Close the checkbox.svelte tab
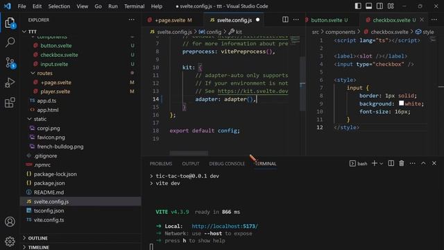Image resolution: width=444 pixels, height=250 pixels. pyautogui.click(x=422, y=19)
